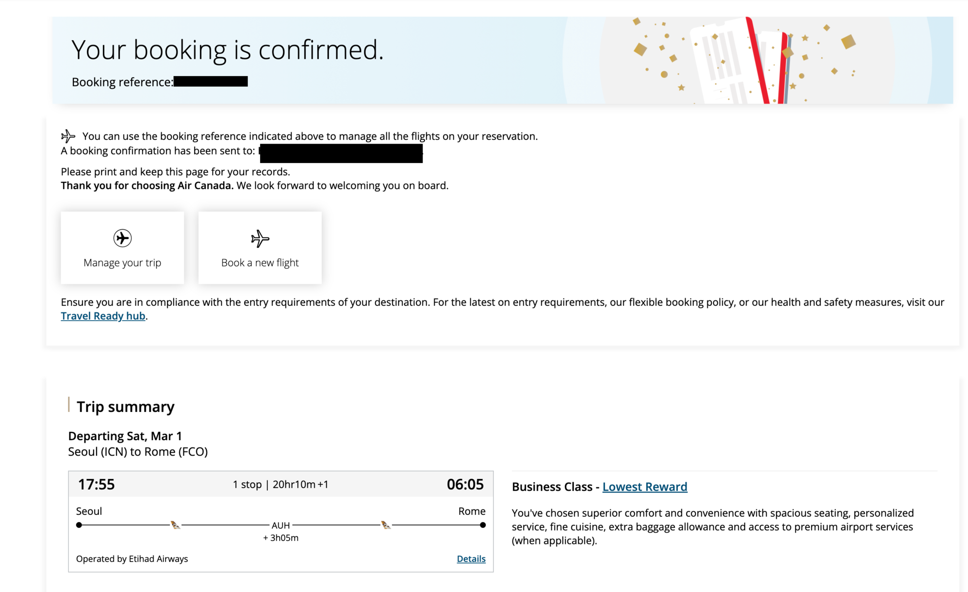Click the small plane icon beside the booking reference note

pos(68,136)
